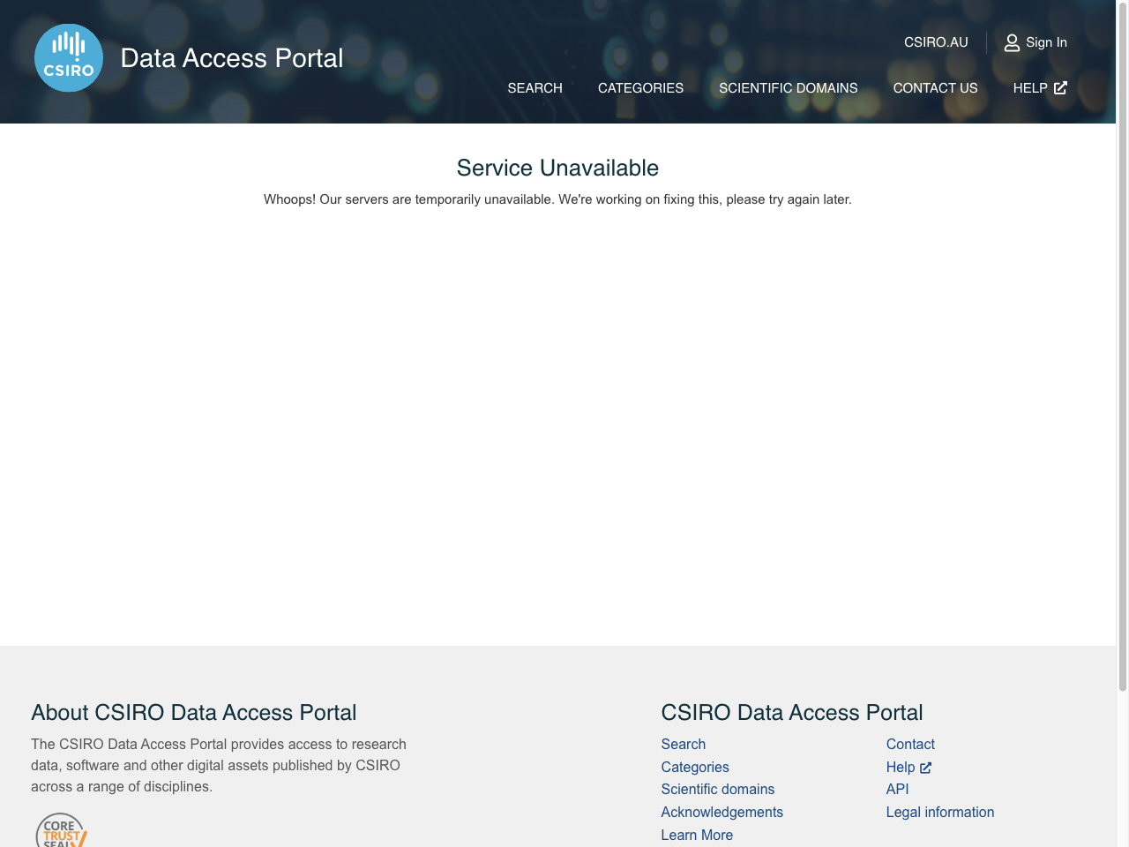Open CATEGORIES in the navigation bar
The height and width of the screenshot is (847, 1129).
click(640, 88)
